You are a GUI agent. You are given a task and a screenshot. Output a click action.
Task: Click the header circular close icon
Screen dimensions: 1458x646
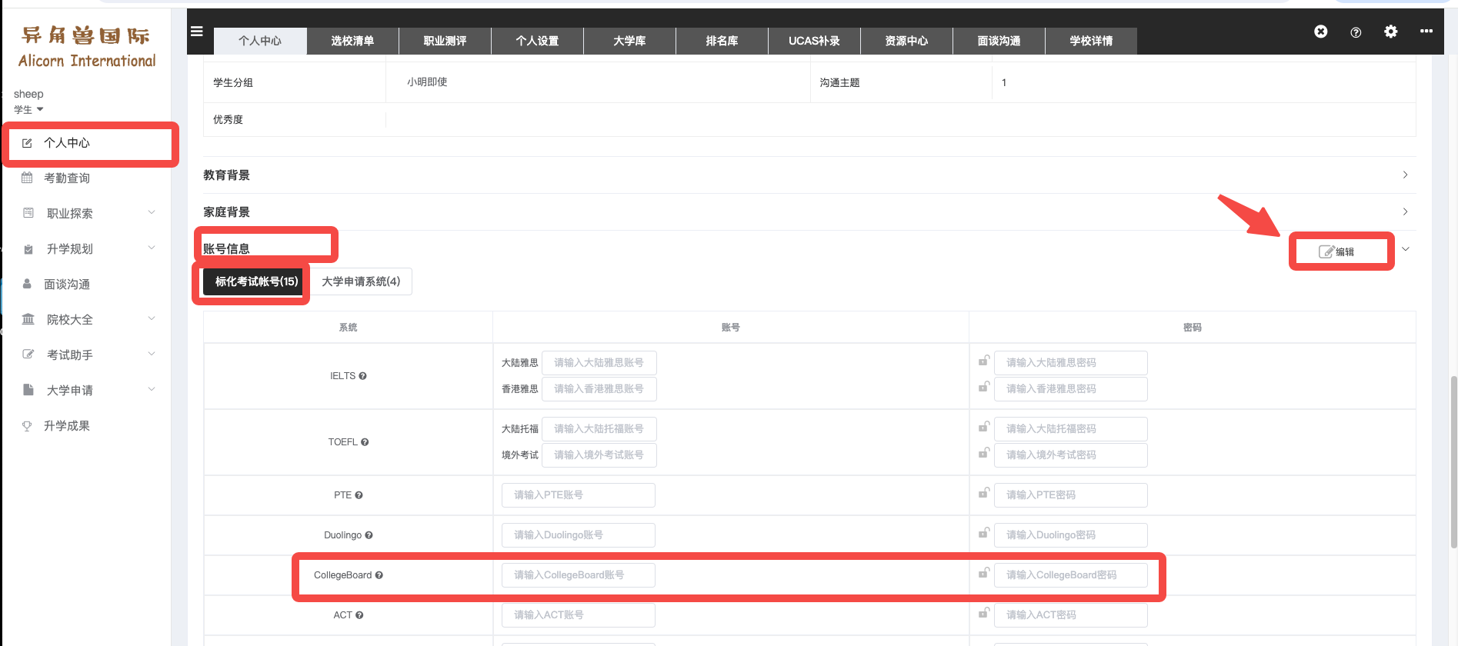pos(1320,32)
